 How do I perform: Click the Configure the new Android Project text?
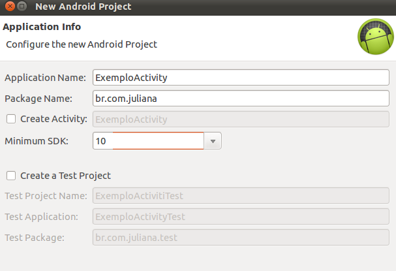[82, 44]
